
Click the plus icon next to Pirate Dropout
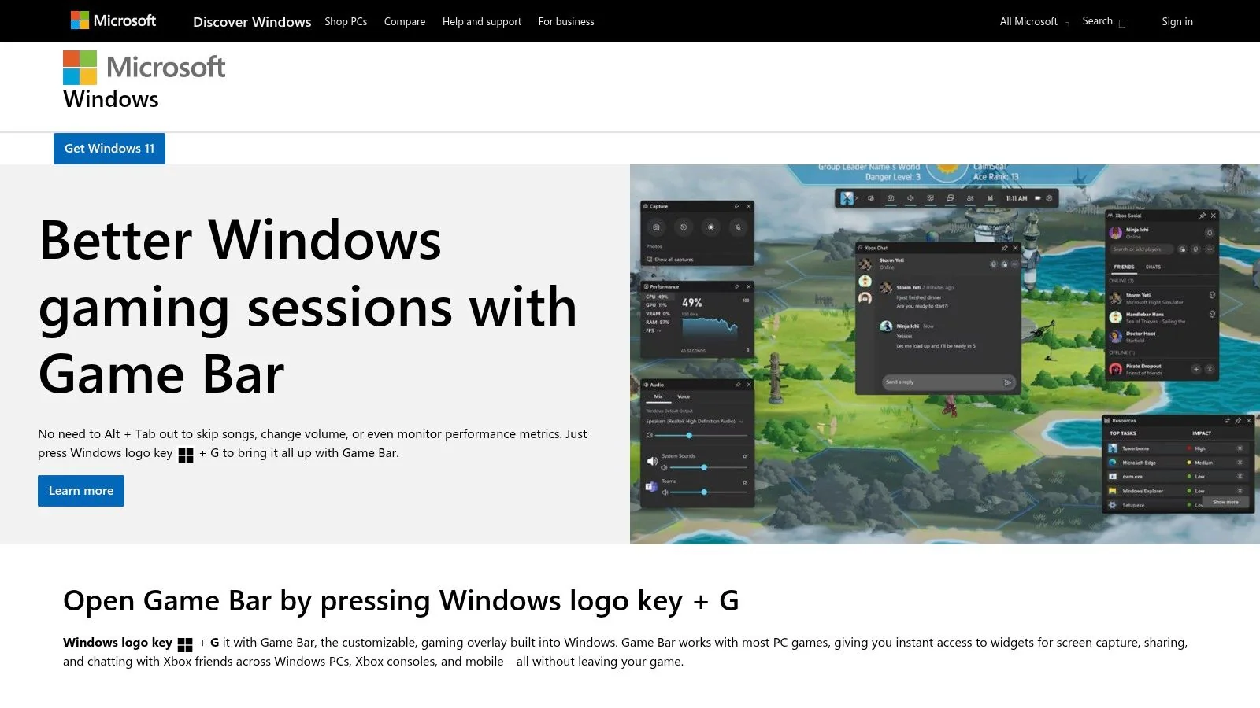pyautogui.click(x=1195, y=369)
